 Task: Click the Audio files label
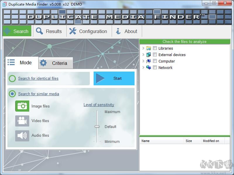coord(40,135)
